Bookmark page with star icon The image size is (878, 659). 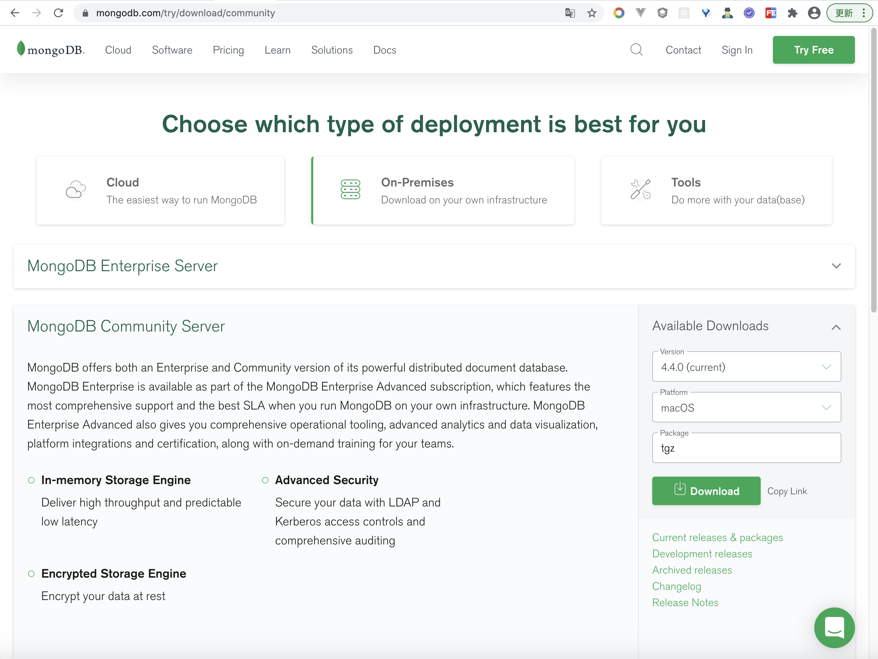[592, 13]
